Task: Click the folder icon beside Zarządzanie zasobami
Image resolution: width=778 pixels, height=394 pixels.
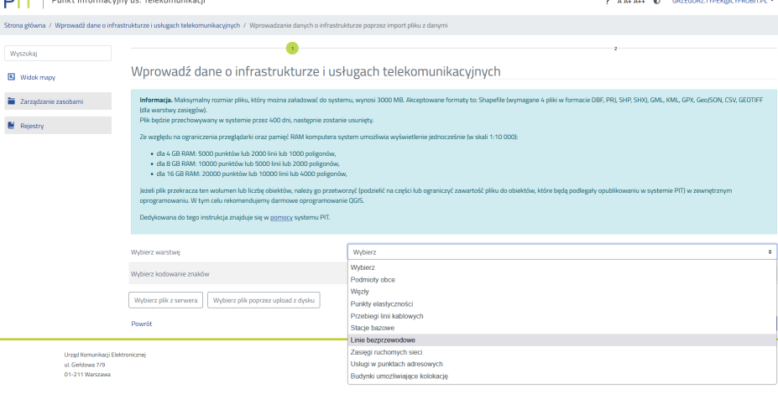Action: (x=12, y=101)
